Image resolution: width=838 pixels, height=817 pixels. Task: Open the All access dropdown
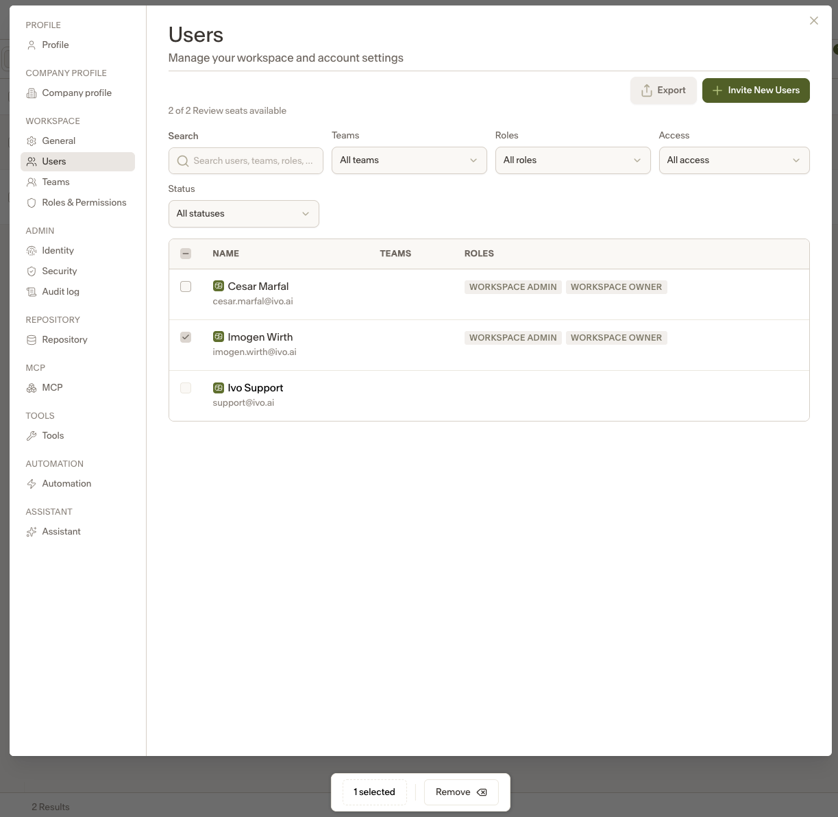[735, 160]
